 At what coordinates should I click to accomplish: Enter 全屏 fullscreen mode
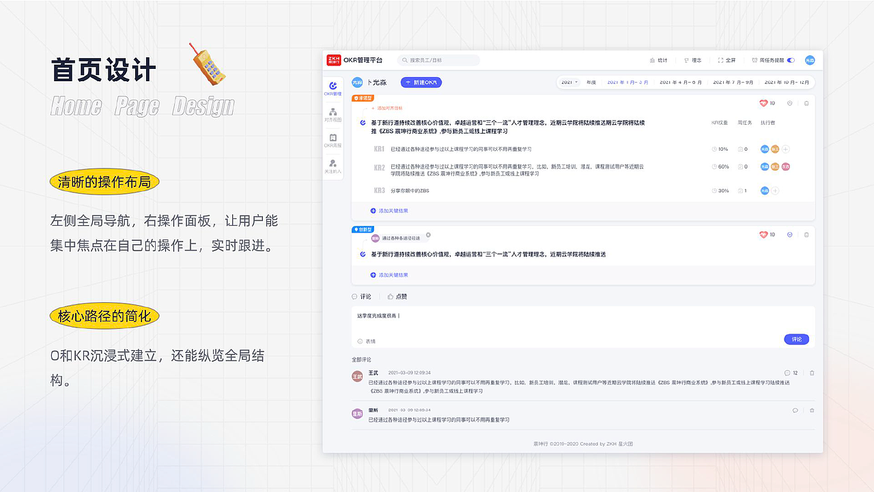pyautogui.click(x=725, y=60)
